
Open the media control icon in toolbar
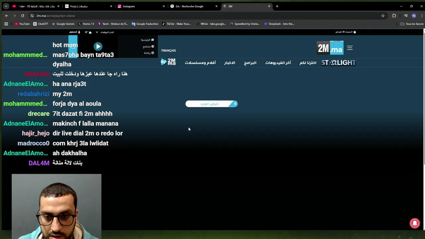[x=406, y=16]
